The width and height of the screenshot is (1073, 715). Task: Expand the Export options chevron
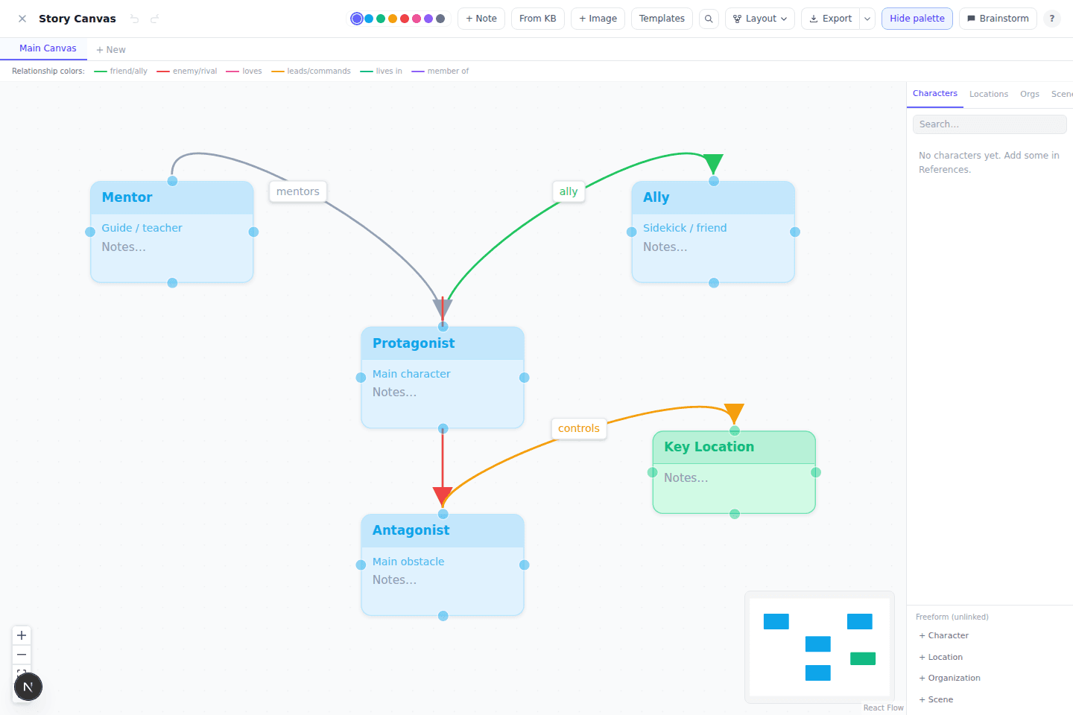point(867,19)
